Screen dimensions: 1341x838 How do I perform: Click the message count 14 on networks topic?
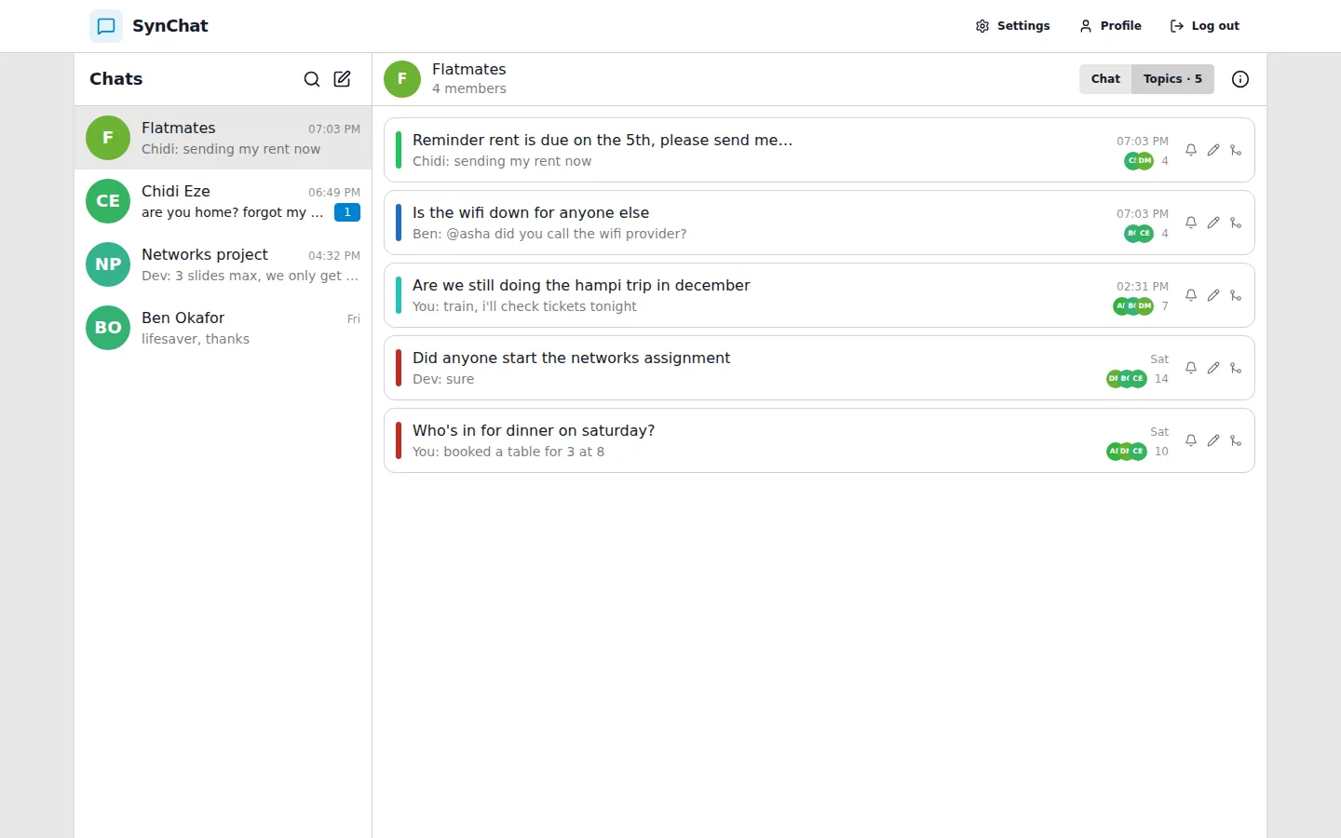pos(1161,379)
